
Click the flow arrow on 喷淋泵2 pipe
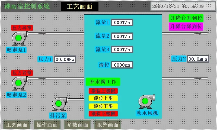(42, 79)
